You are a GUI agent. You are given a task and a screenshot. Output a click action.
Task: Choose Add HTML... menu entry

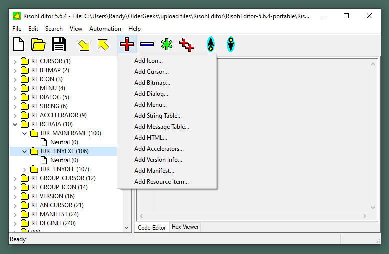click(x=167, y=138)
